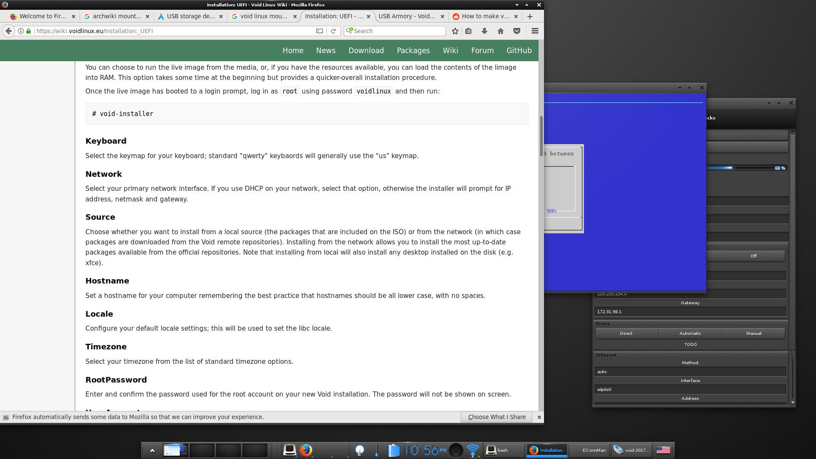Switch to 'void linux mou...' tab
Viewport: 816px width, 459px height.
264,17
